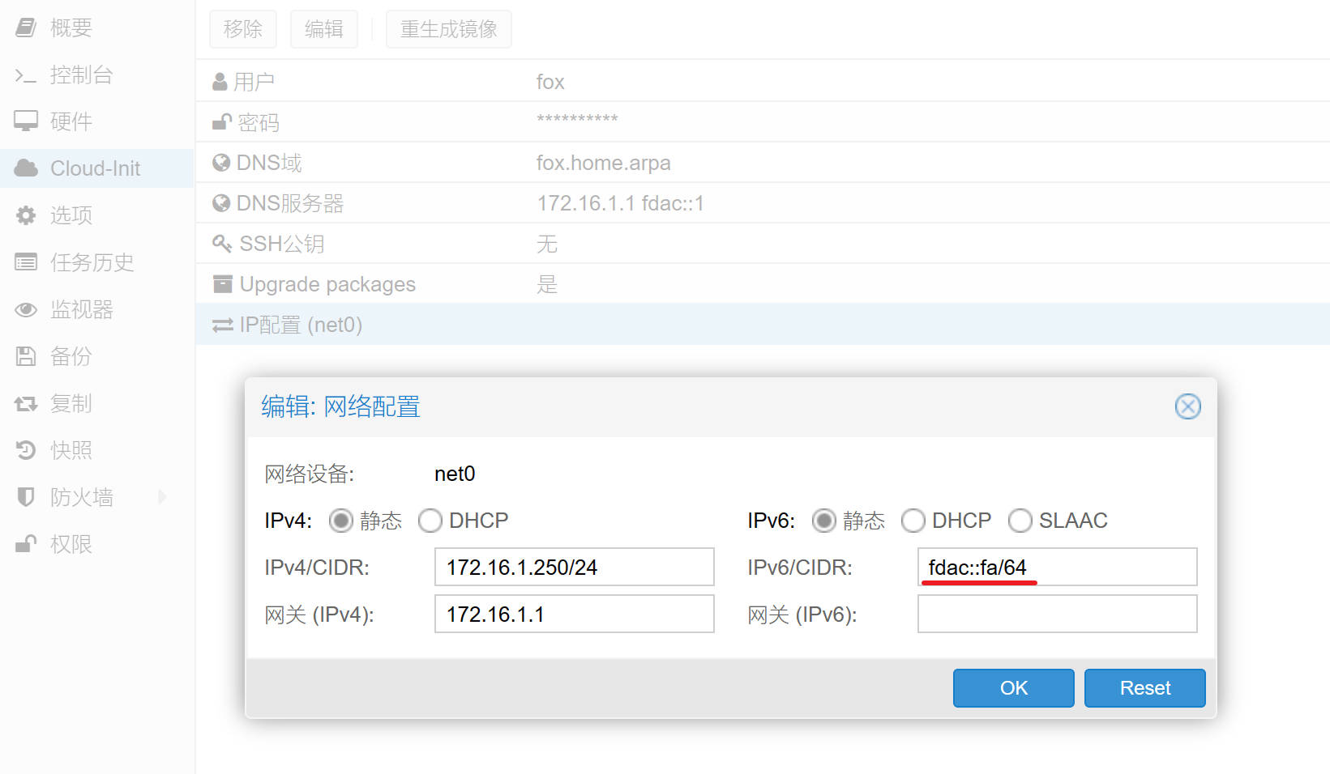Click the IPv4/CIDR input field
1330x774 pixels.
coord(575,567)
